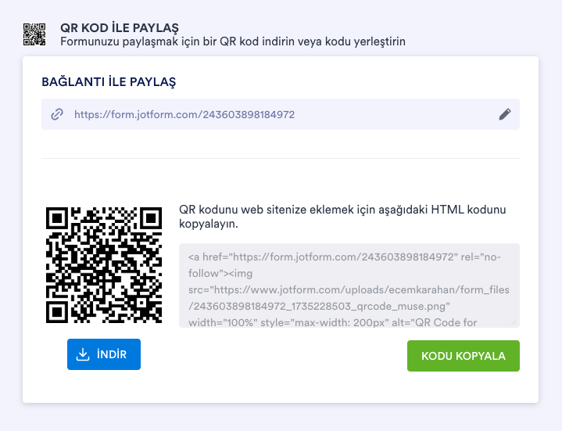Click the BAĞLANTI İLE PAYLAŞ heading
562x431 pixels.
point(109,81)
